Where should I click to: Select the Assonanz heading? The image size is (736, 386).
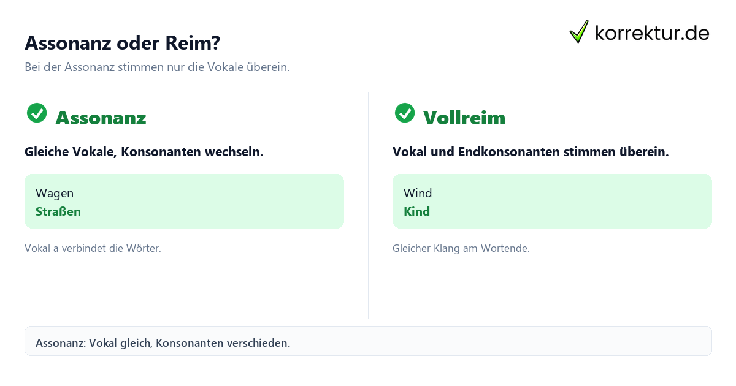[101, 118]
